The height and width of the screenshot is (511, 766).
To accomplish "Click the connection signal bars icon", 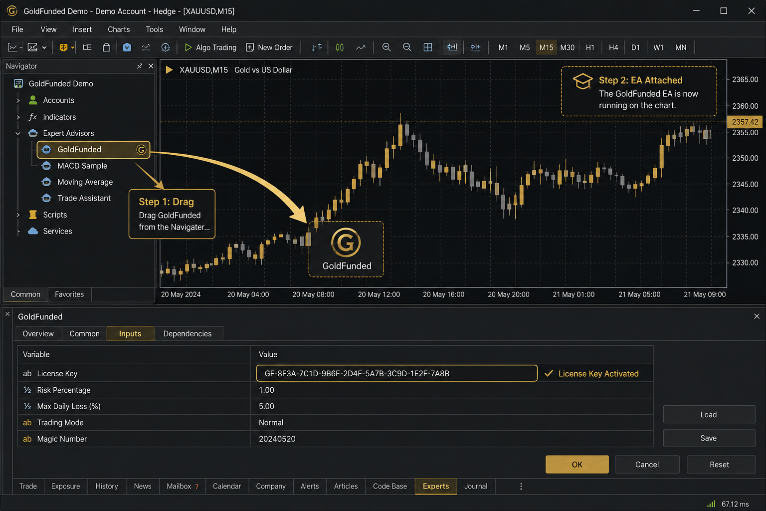I will (711, 504).
